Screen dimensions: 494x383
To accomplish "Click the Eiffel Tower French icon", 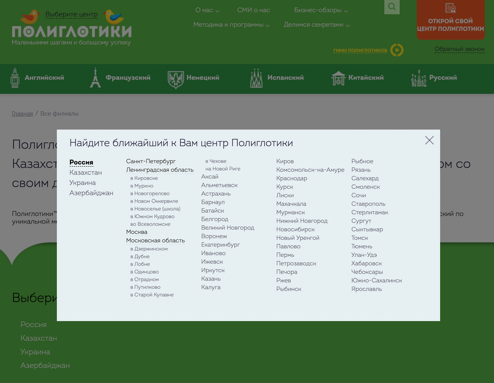I will [x=95, y=78].
